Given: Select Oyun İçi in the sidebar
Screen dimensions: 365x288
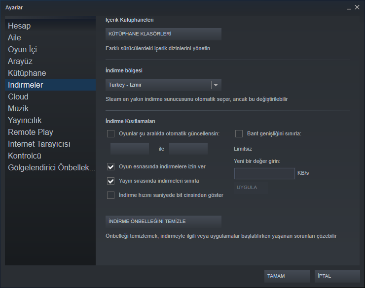Looking at the screenshot, I should [x=50, y=49].
